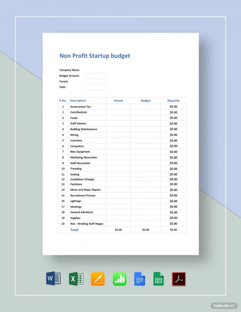Select the Budget Amount entry field
Image resolution: width=241 pixels, height=312 pixels.
[x=95, y=76]
